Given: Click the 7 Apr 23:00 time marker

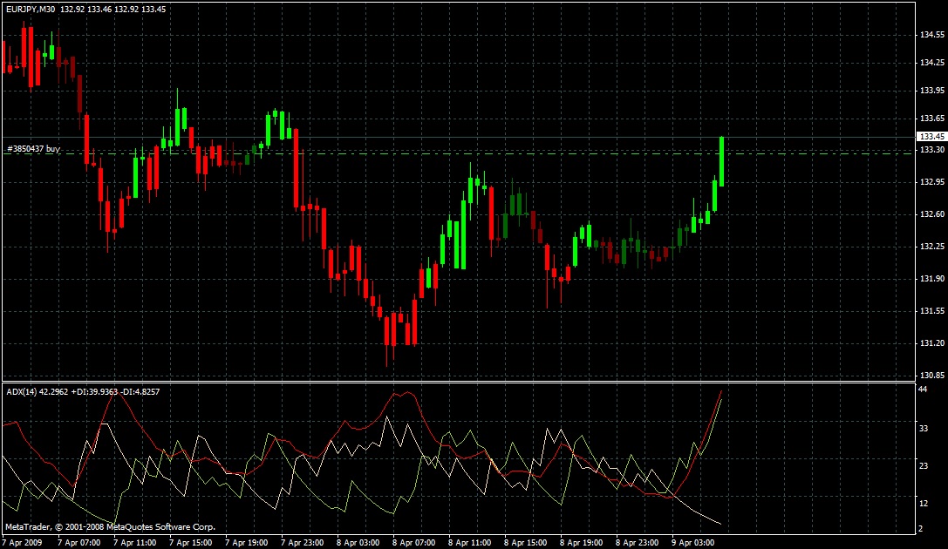Looking at the screenshot, I should pos(301,541).
